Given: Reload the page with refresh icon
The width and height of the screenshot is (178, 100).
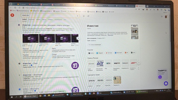Looking at the screenshot, I should point(19,8).
